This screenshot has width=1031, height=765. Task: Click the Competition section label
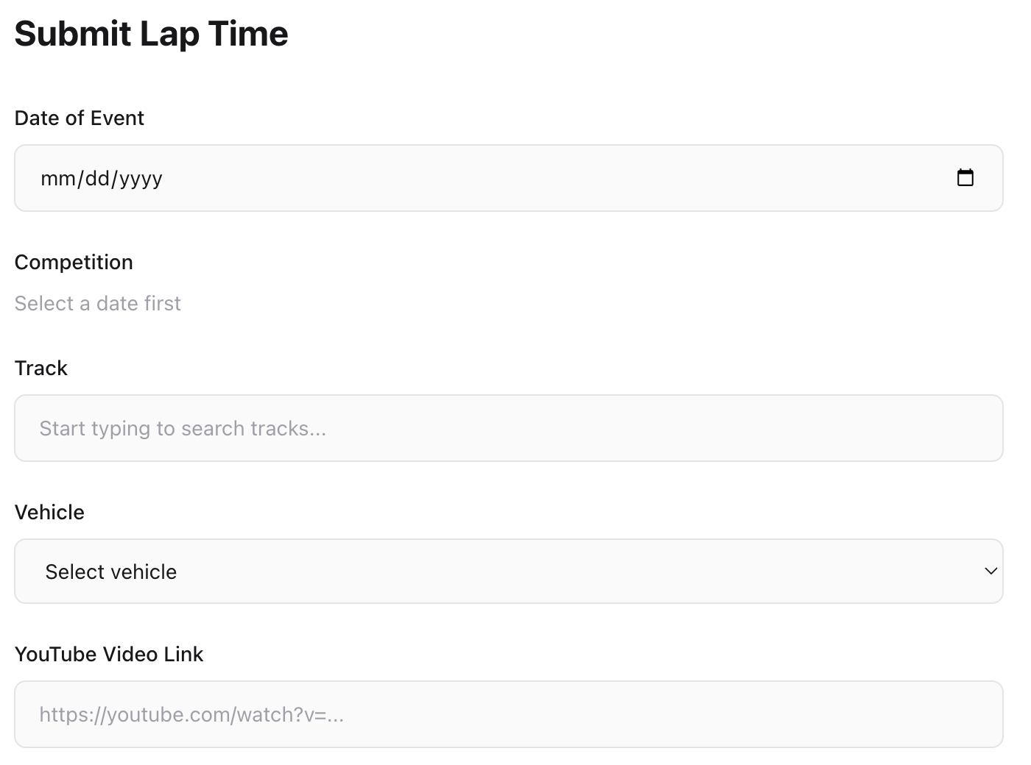pos(74,262)
